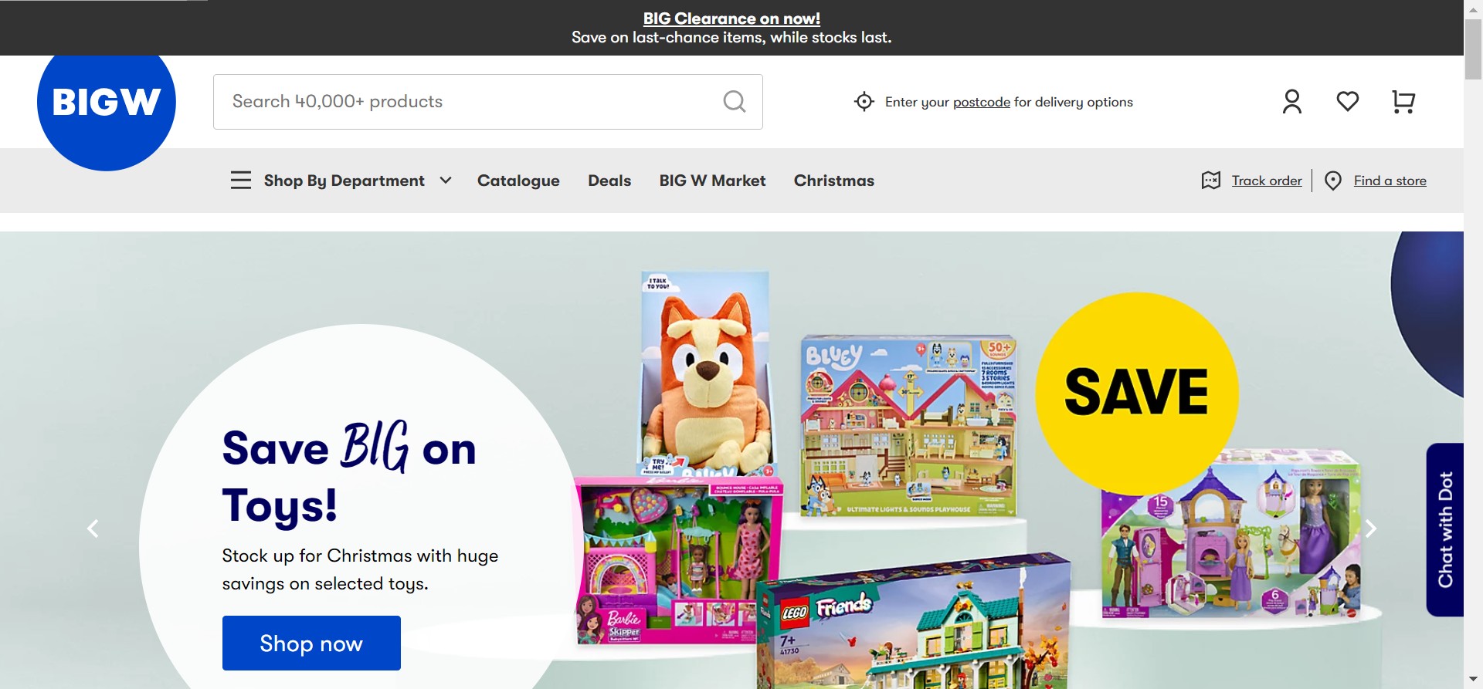
Task: Expand Shop By Department chevron
Action: pos(446,181)
